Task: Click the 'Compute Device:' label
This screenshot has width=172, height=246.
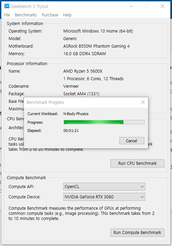Action: [24, 197]
